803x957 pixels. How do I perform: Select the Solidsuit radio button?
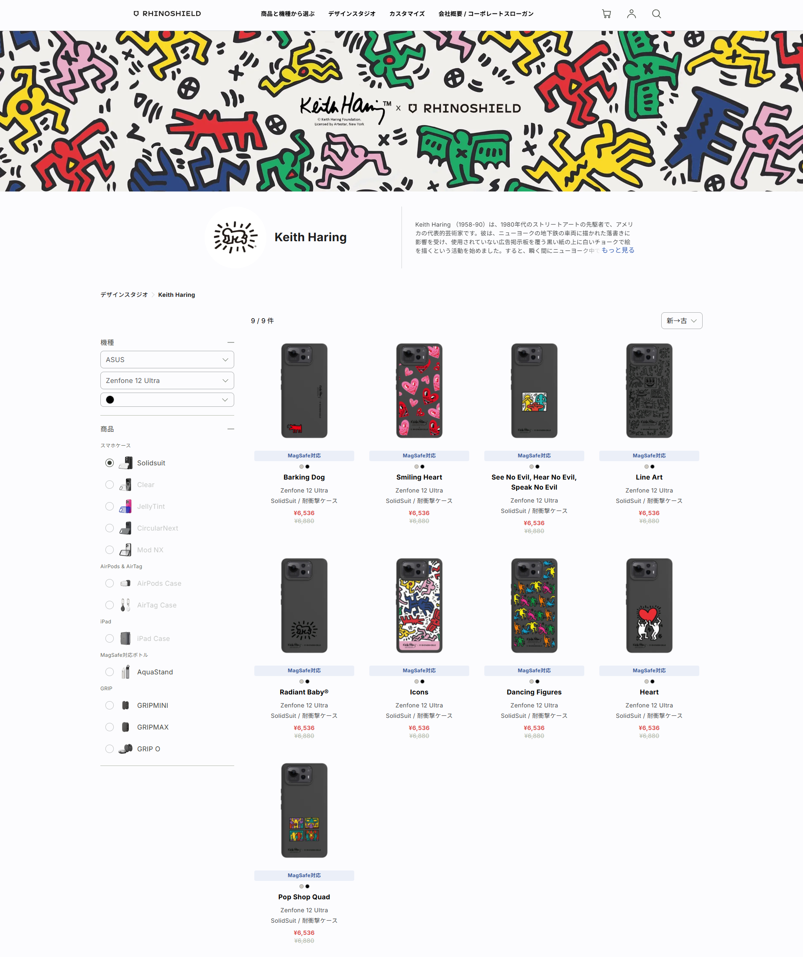[110, 462]
